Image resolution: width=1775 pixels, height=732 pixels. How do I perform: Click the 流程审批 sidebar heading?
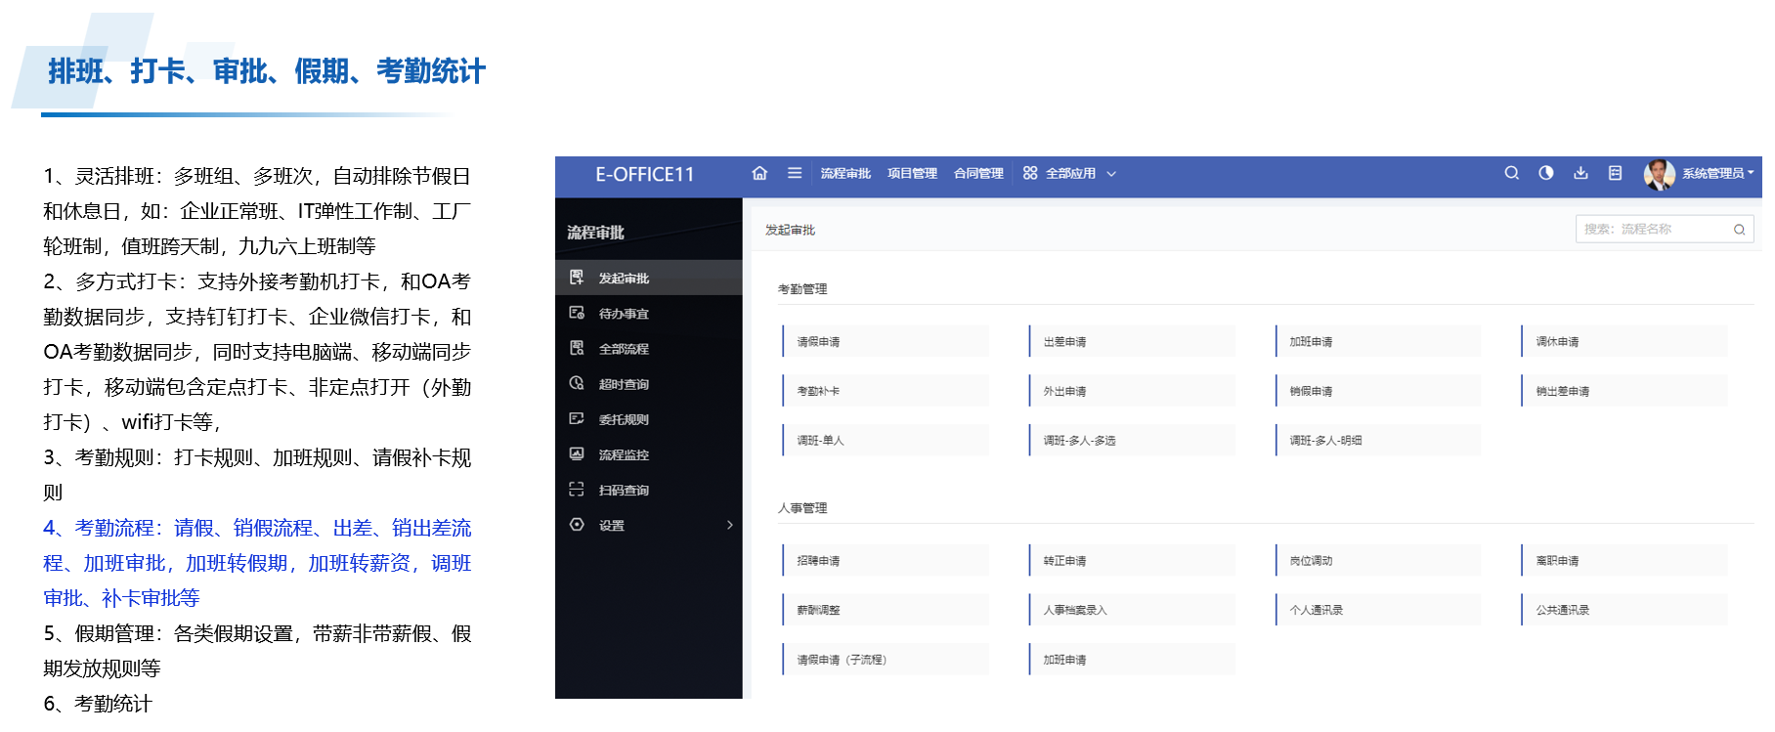[x=595, y=232]
